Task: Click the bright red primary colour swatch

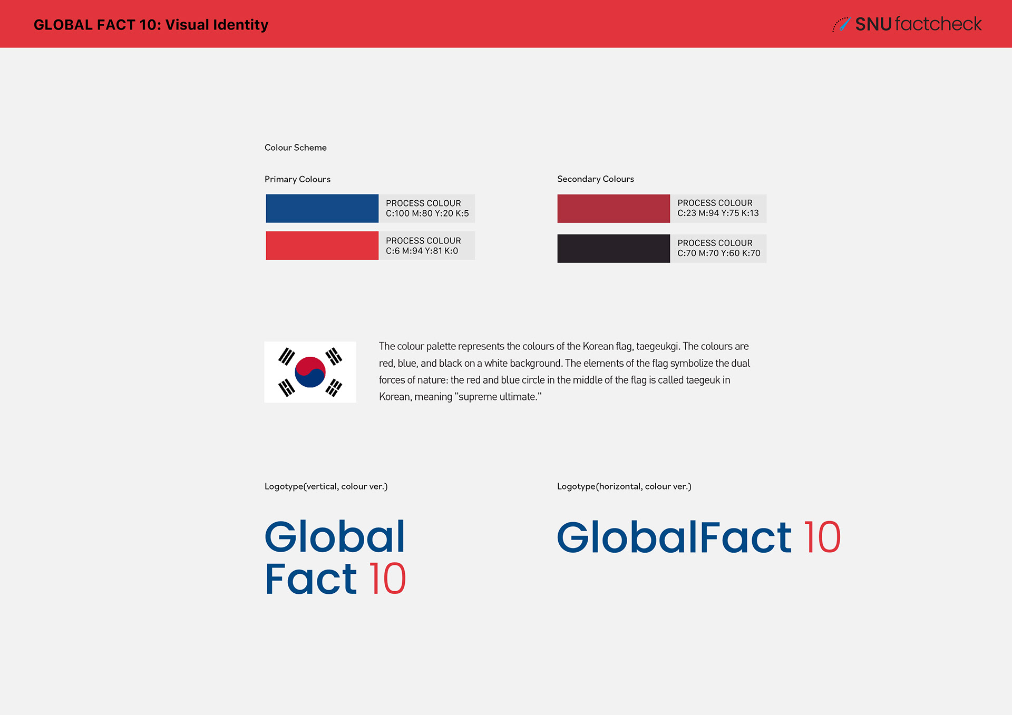Action: [x=322, y=246]
